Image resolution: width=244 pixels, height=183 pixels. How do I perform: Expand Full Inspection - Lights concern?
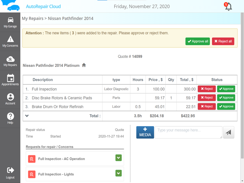pyautogui.click(x=119, y=173)
